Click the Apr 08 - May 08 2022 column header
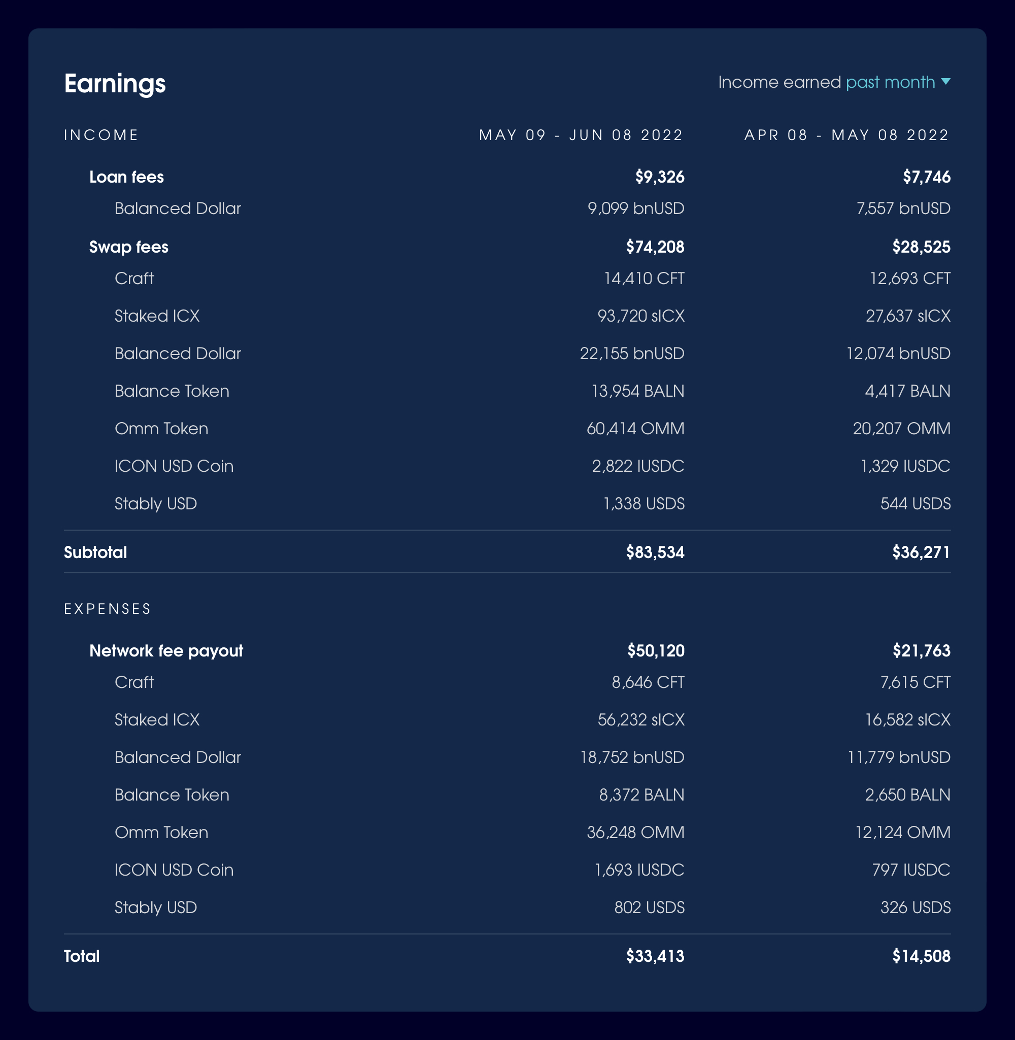1015x1040 pixels. click(847, 135)
